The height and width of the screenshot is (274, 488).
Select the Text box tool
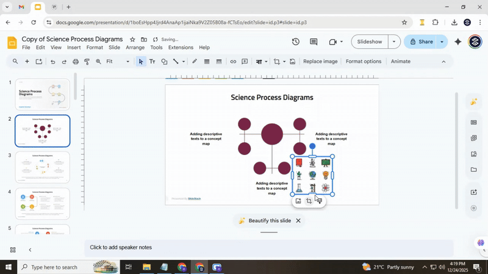(x=152, y=62)
